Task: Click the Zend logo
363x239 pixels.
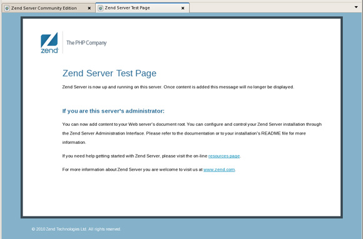Action: [x=49, y=43]
